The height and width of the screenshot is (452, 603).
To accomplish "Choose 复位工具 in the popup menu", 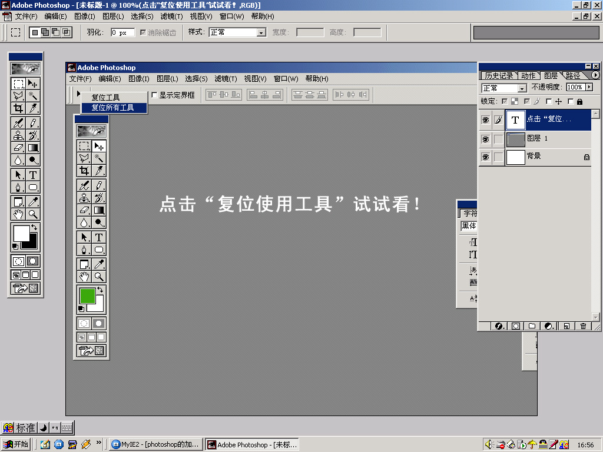I will point(114,98).
